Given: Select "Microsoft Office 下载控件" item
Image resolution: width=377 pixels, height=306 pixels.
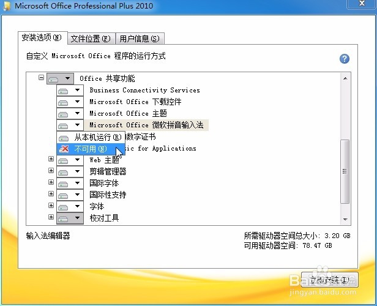Looking at the screenshot, I should (135, 102).
